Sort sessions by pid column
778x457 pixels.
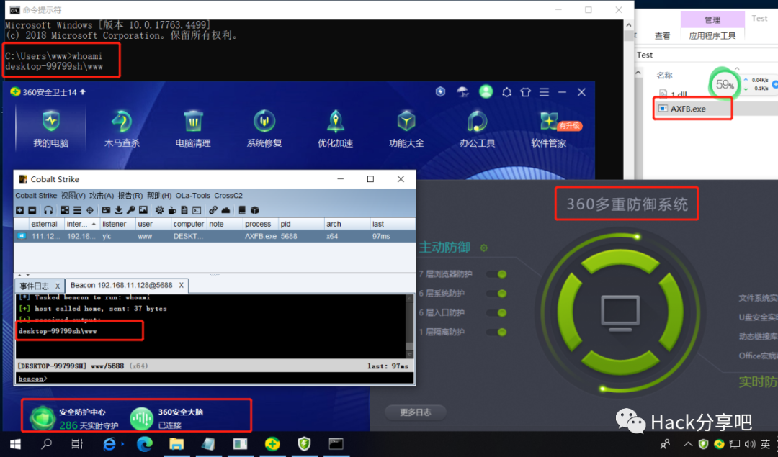click(x=301, y=224)
